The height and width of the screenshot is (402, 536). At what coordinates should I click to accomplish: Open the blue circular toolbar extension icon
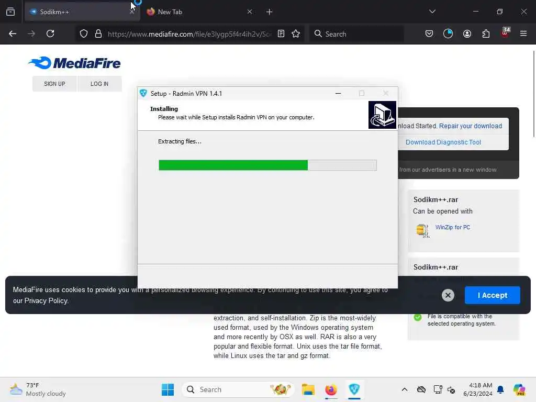448,33
